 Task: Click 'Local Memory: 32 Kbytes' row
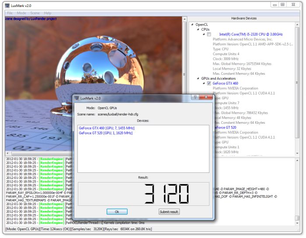tap(232, 69)
